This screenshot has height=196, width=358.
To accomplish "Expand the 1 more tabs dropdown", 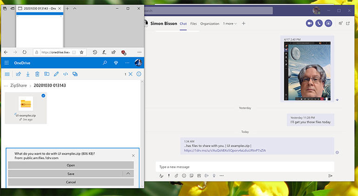I will click(230, 24).
